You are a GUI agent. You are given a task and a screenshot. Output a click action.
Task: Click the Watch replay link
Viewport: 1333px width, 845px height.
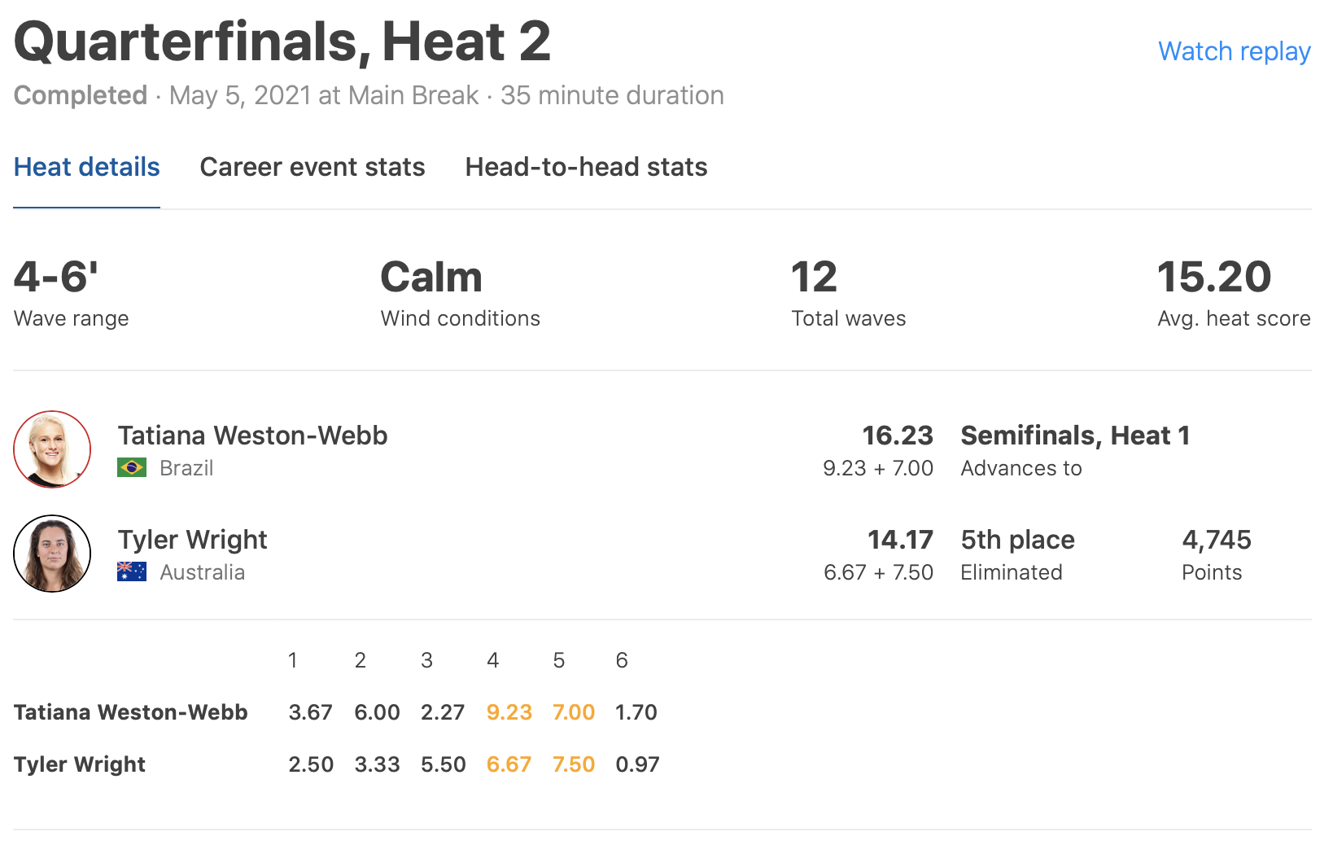tap(1234, 51)
